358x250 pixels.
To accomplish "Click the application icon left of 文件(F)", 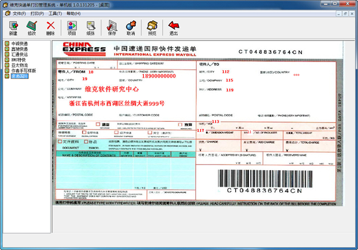I will click(8, 14).
